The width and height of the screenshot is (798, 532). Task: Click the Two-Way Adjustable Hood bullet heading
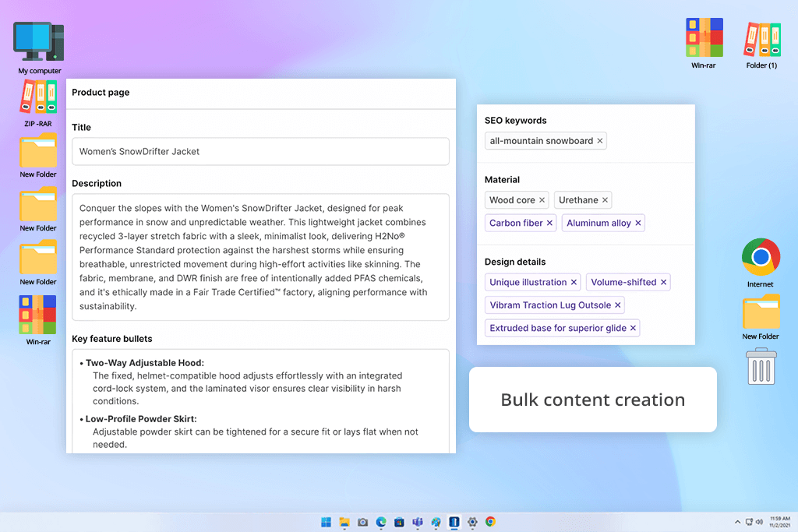pyautogui.click(x=144, y=363)
